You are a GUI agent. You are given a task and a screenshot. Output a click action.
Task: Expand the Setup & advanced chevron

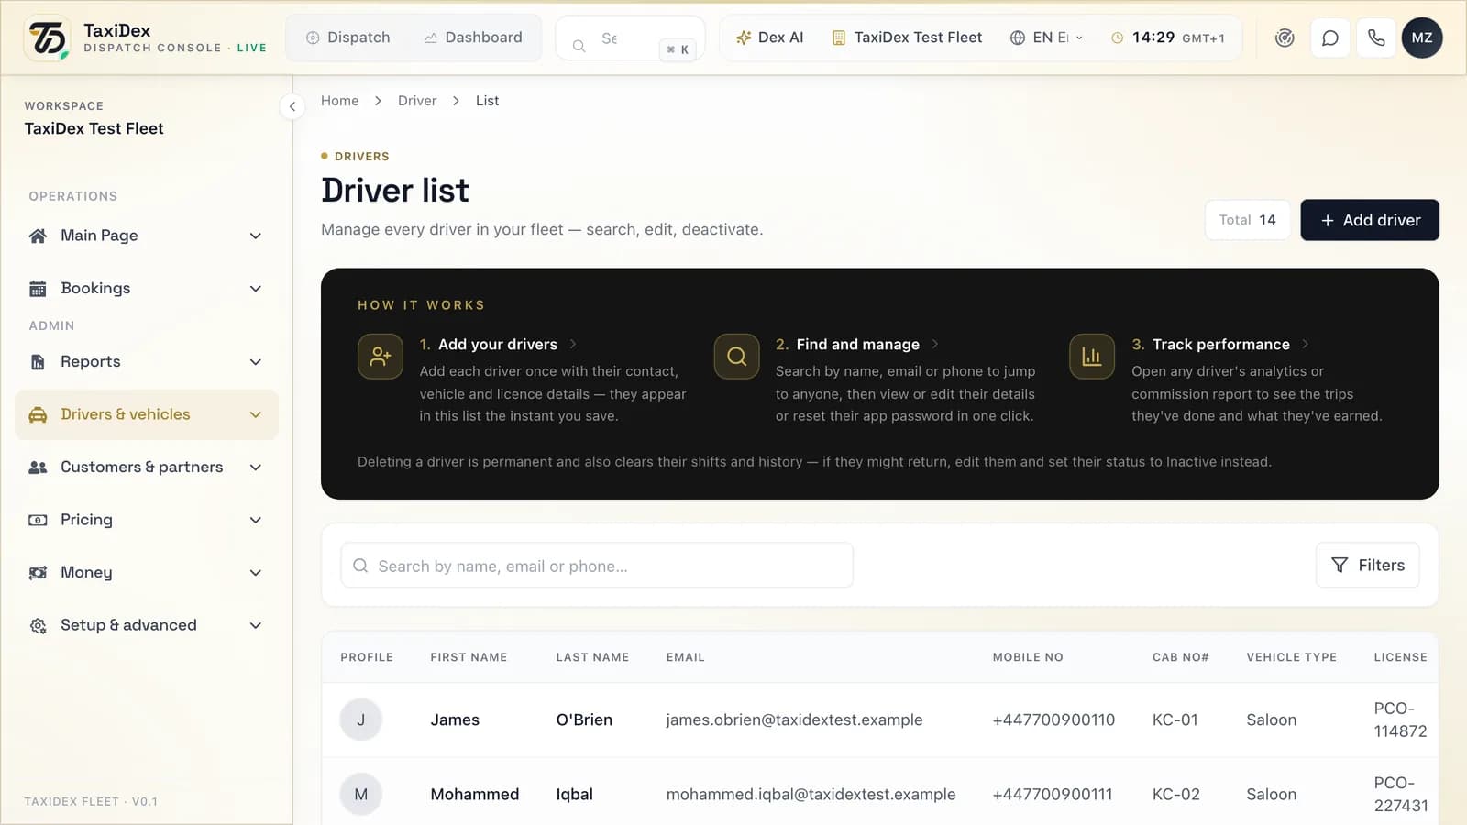[256, 625]
